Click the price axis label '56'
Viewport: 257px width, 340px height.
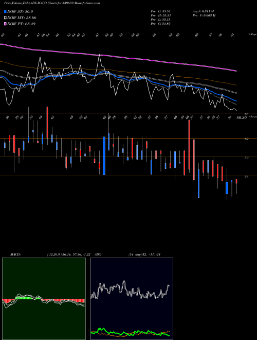246,177
